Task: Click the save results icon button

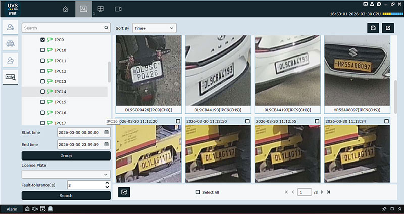Action: 372,28
